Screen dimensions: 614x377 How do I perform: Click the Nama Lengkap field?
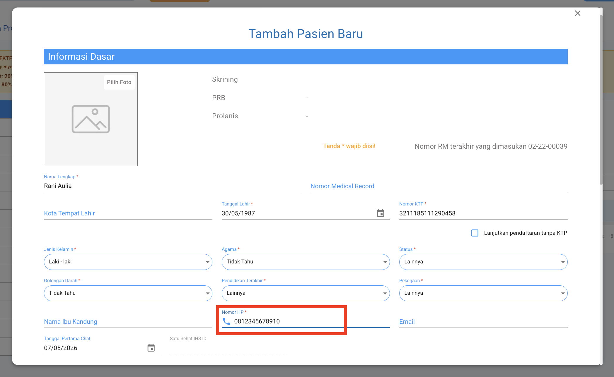click(x=172, y=186)
